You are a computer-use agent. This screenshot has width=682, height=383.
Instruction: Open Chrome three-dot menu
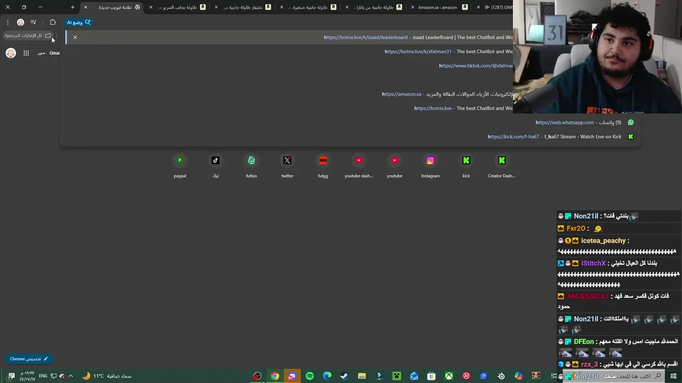point(7,22)
